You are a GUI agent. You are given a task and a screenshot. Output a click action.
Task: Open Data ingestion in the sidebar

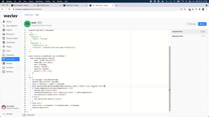(x=12, y=26)
